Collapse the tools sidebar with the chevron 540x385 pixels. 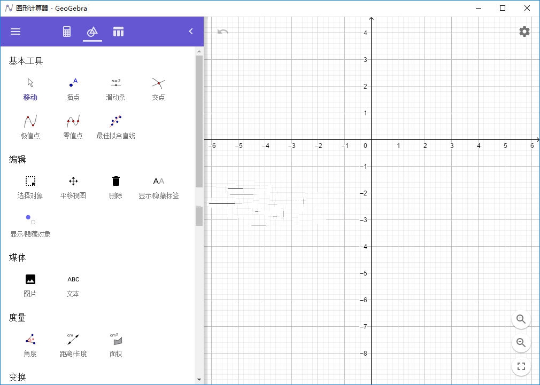point(191,31)
